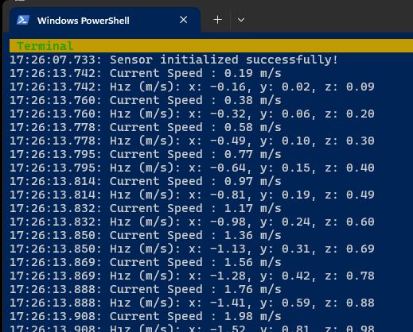Viewport: 413px width, 332px height.
Task: Select the 'Current Speed : 1.36 m/s' line
Action: [146, 235]
